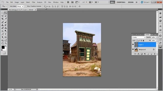Viewport: 163px width, 91px height.
Task: Toggle lock transparent pixels
Action: tap(137, 40)
